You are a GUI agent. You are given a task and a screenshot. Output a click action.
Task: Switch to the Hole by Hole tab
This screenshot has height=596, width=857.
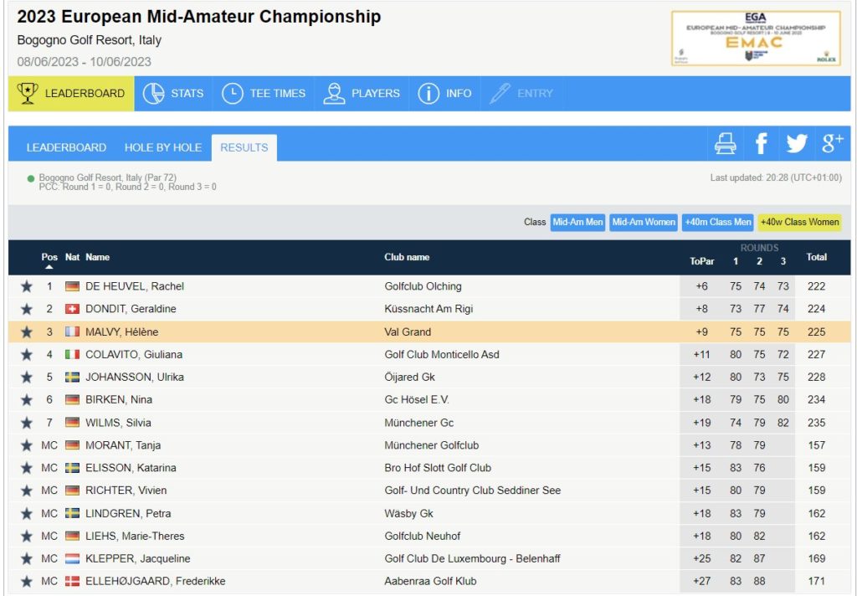click(x=163, y=147)
